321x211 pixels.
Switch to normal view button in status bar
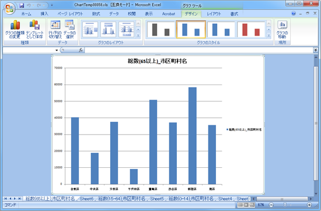pyautogui.click(x=240, y=205)
